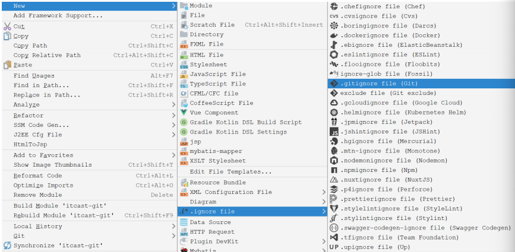
Task: Click the Chef ignore file icon
Action: [334, 7]
